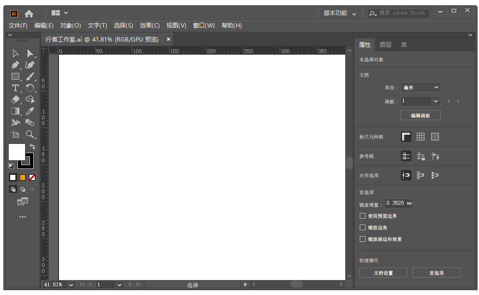Toggle the Smart Guides button
Viewport: 479px width, 295px height.
pos(435,156)
